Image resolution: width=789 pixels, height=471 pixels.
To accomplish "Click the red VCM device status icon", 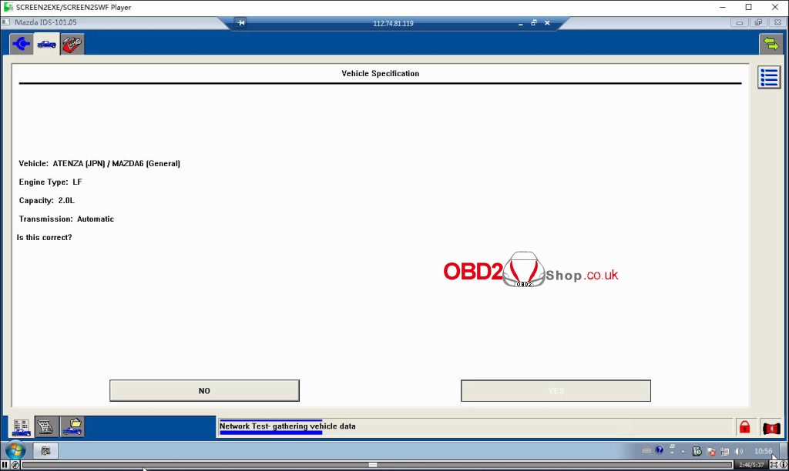I will [771, 427].
